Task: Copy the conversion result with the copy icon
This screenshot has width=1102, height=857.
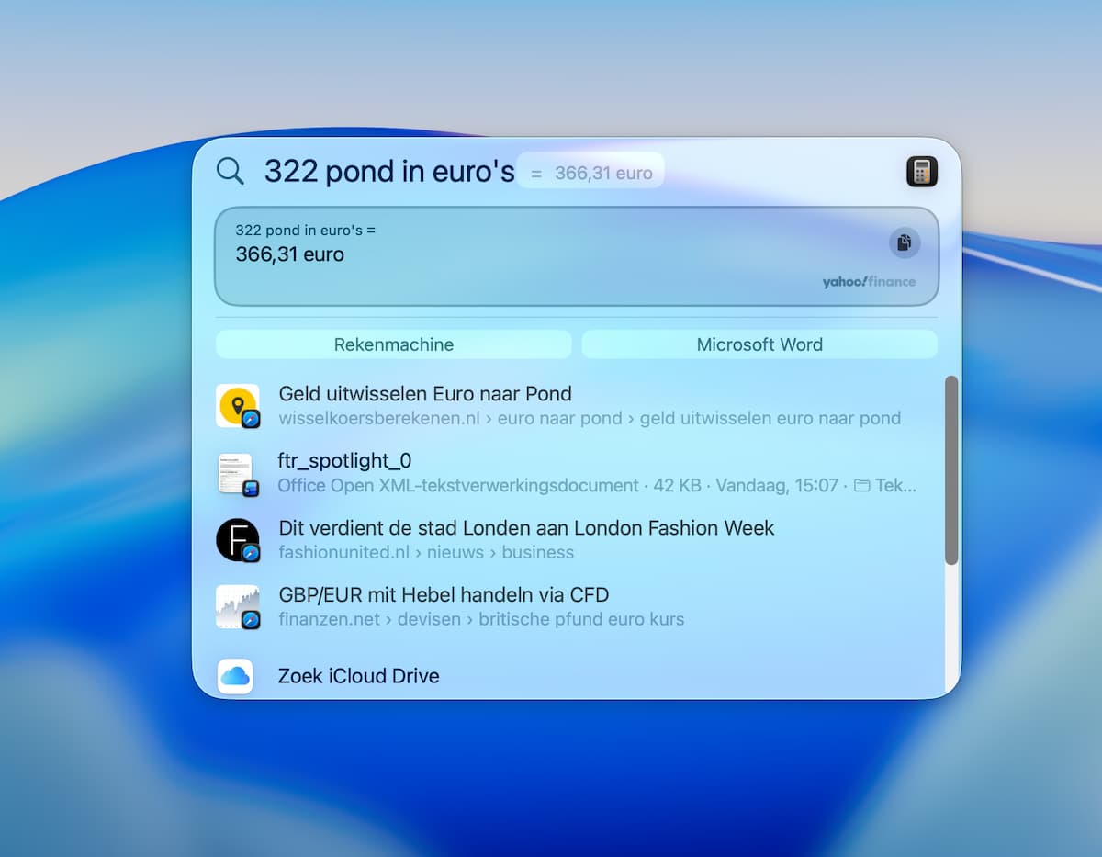Action: point(904,242)
